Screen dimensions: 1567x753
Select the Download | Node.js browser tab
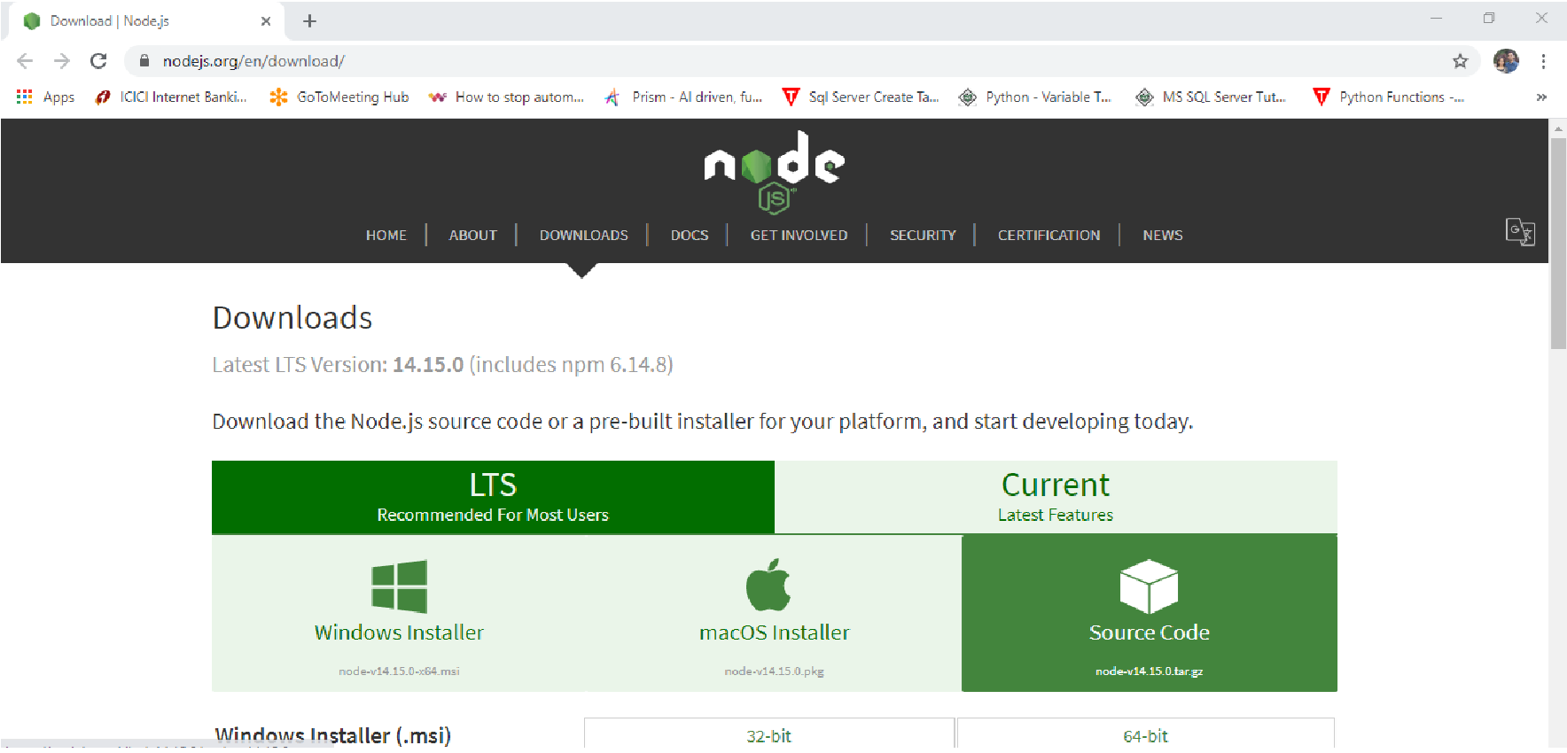point(146,21)
